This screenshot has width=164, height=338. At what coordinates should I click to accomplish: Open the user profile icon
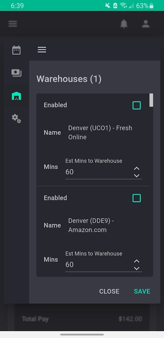[x=146, y=24]
